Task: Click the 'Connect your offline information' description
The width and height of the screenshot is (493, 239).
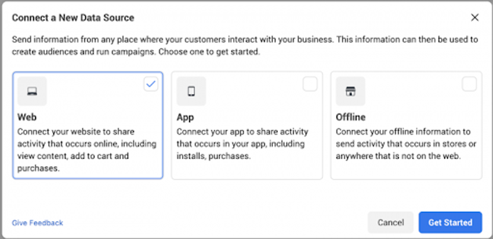Action: point(406,144)
